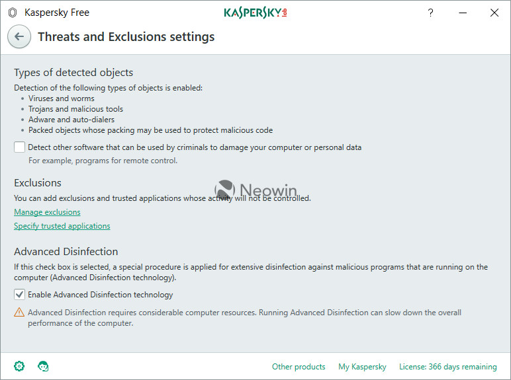Click the Trojans and malicious tools item
This screenshot has width=511, height=380.
tap(75, 109)
